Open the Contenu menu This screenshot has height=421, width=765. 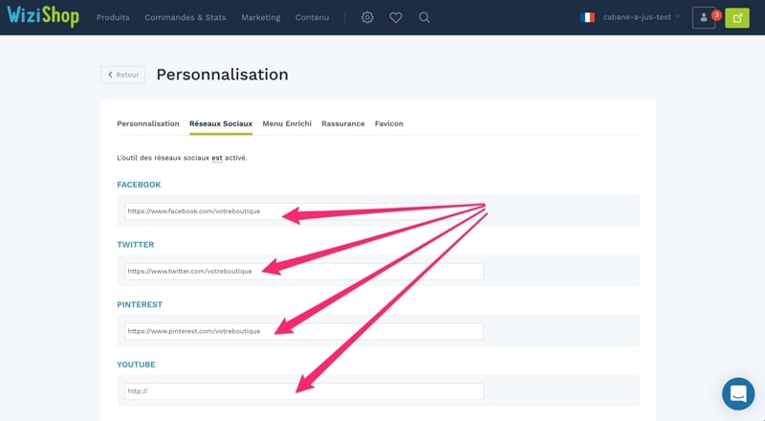(x=312, y=17)
